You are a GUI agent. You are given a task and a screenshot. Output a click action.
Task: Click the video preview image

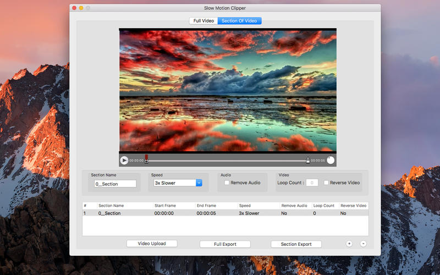pos(228,91)
